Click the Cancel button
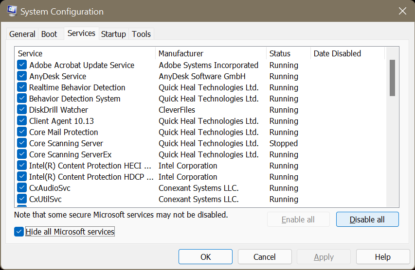The height and width of the screenshot is (270, 415). [265, 257]
